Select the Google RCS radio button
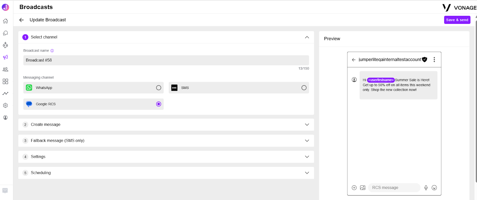477x200 pixels. click(x=159, y=104)
